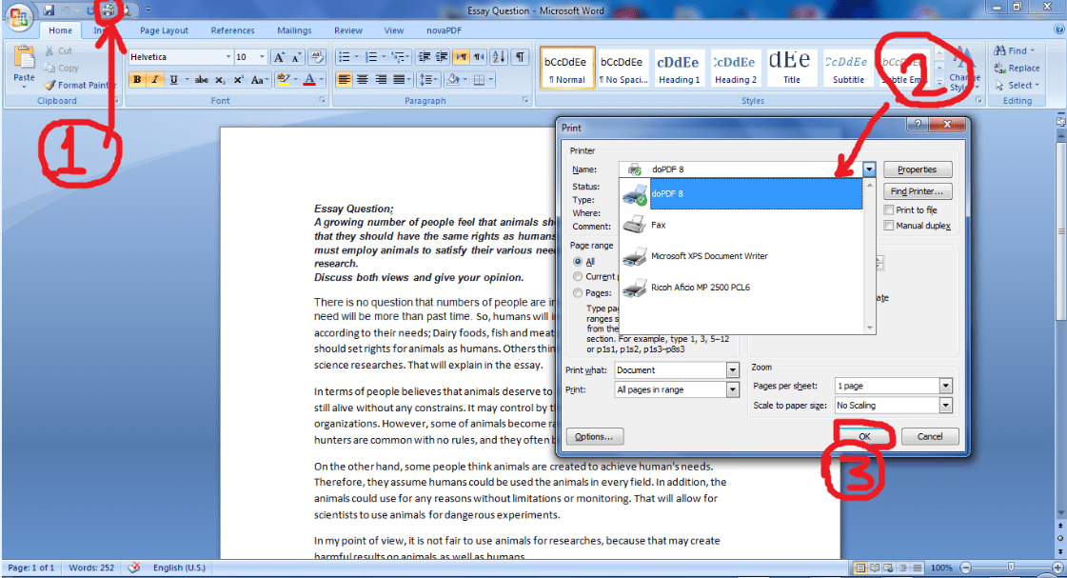Select the Pages radio button in Page range

(x=578, y=293)
